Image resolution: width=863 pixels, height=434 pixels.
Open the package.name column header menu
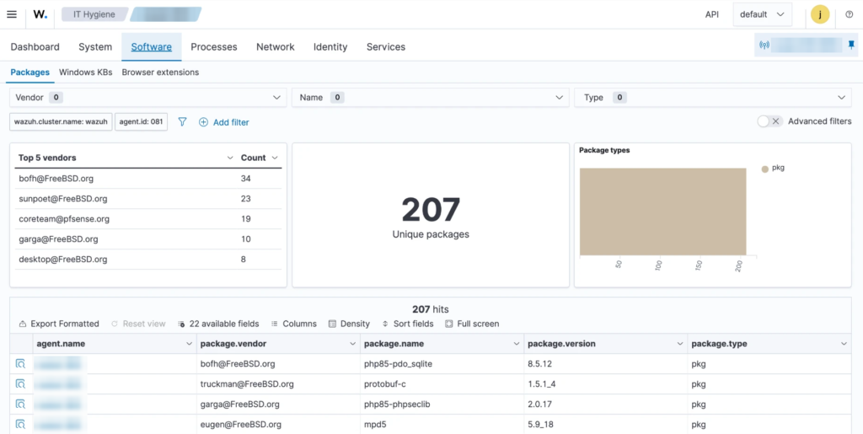[x=517, y=344]
